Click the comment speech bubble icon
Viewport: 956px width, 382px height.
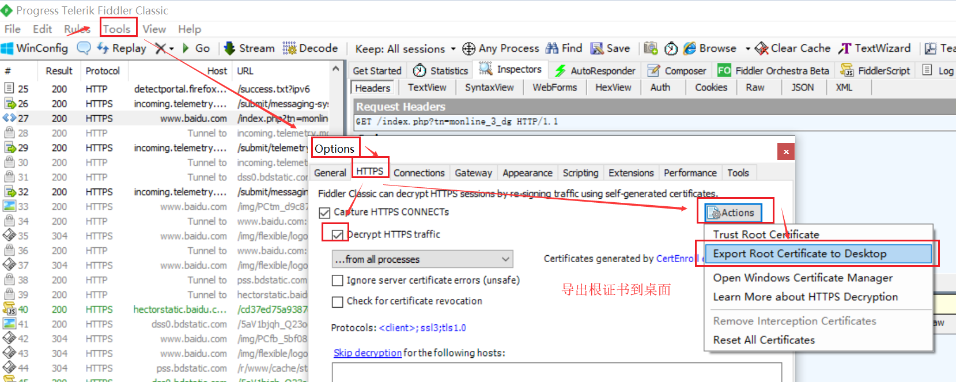coord(84,48)
